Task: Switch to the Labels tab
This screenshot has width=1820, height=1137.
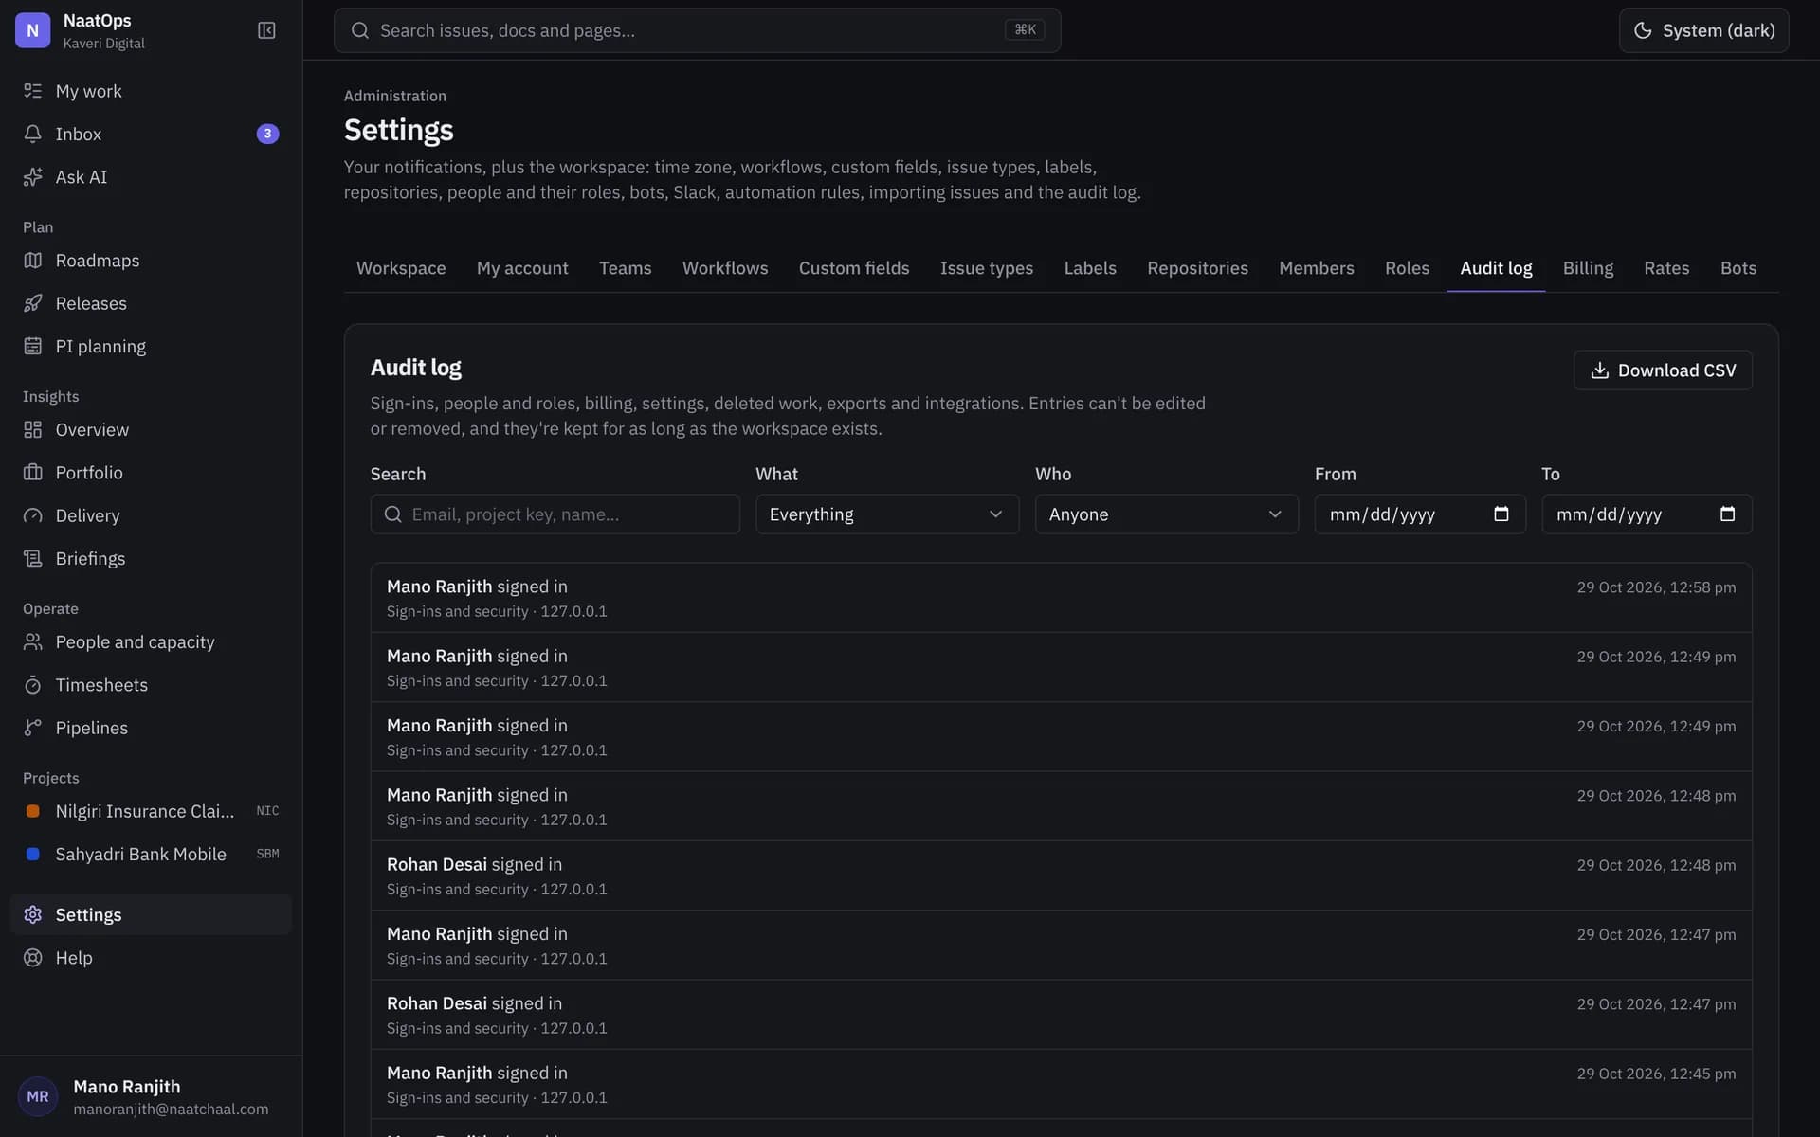Action: 1090,268
